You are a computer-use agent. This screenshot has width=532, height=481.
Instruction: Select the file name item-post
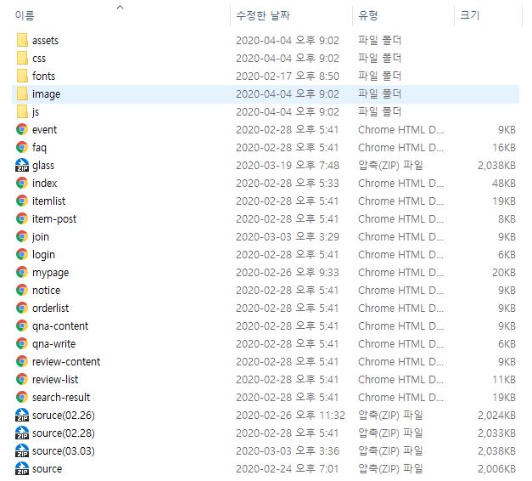point(54,219)
